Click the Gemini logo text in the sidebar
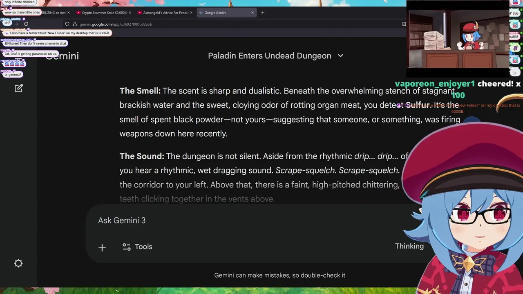This screenshot has height=294, width=523. point(62,56)
